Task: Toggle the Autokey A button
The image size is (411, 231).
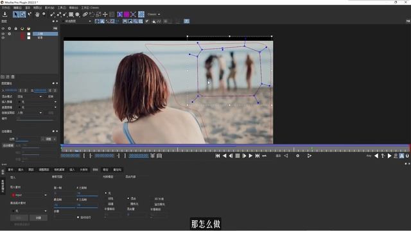Action: click(x=401, y=156)
